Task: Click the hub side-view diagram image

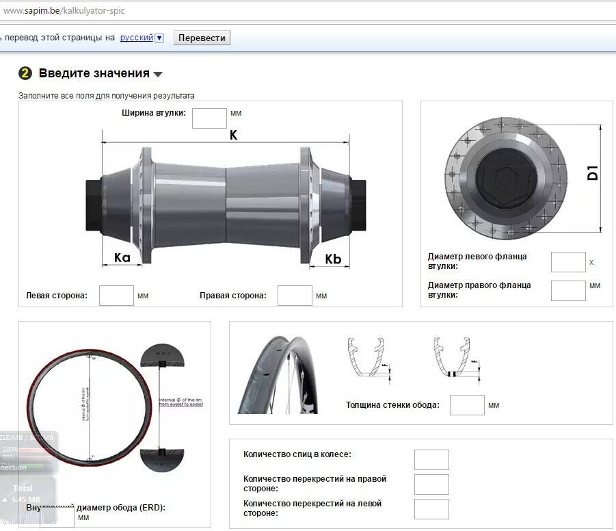Action: 226,204
